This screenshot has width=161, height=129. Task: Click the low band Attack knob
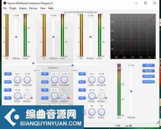click(x=17, y=96)
